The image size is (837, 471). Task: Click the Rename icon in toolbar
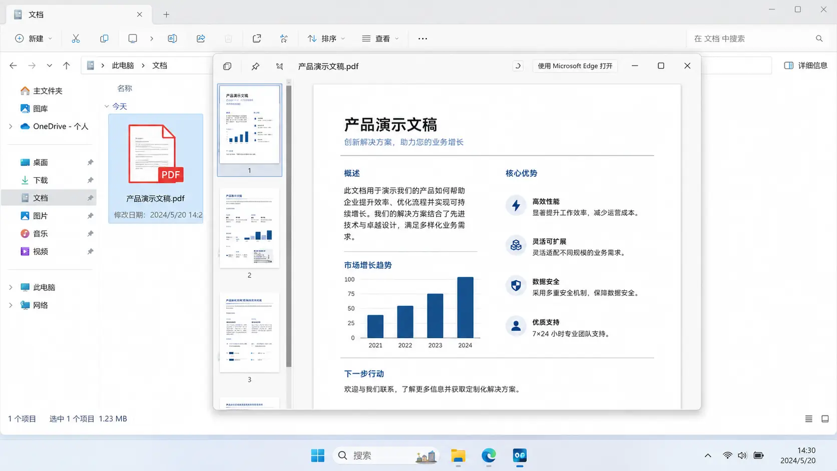click(x=172, y=39)
